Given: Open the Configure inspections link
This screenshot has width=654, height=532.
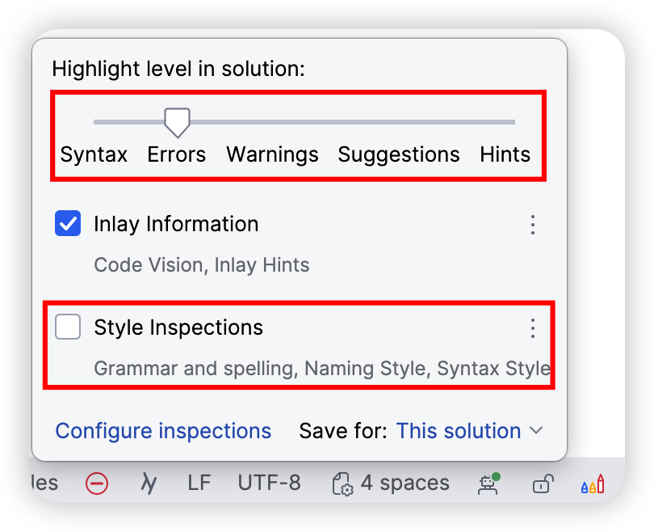Looking at the screenshot, I should click(x=163, y=430).
